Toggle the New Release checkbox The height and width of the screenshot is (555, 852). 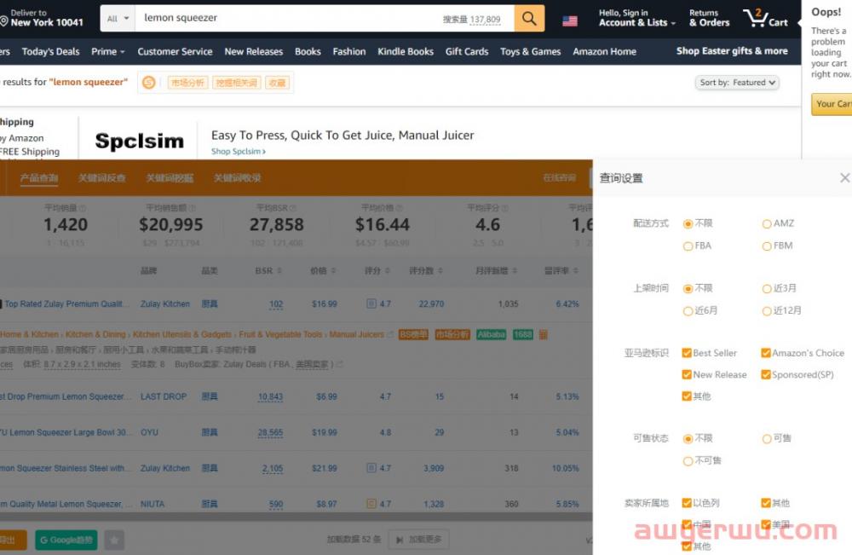[x=687, y=374]
